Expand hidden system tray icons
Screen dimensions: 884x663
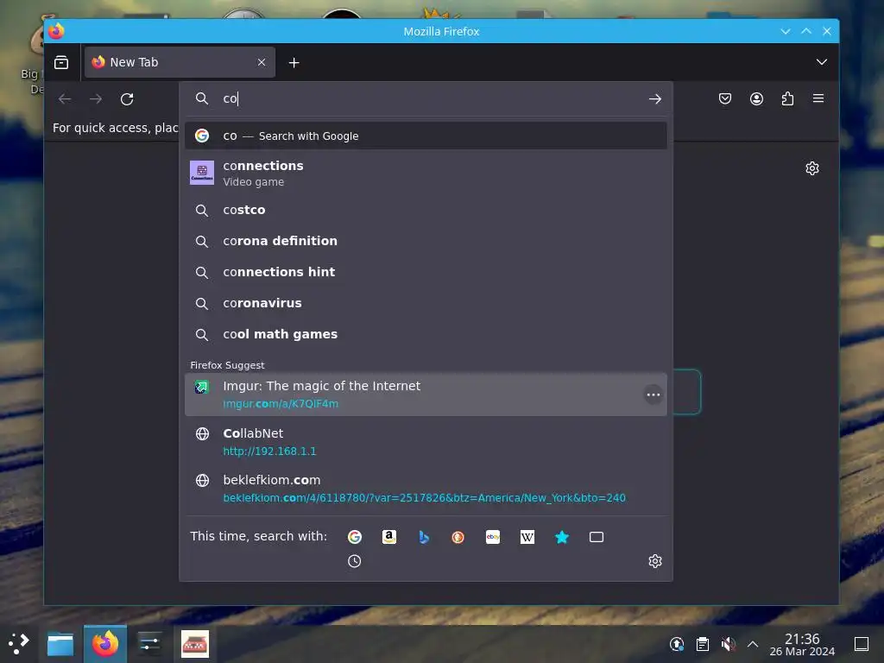click(x=753, y=644)
